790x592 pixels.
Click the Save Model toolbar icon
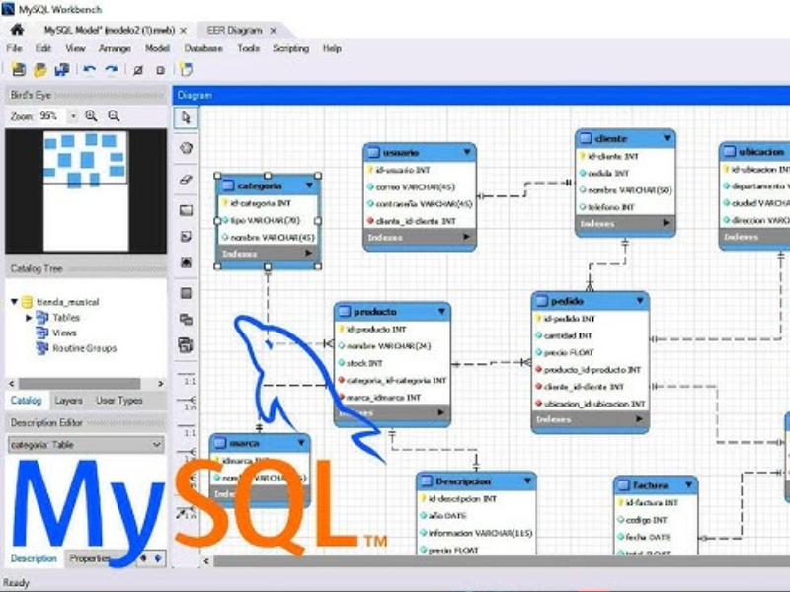point(62,69)
